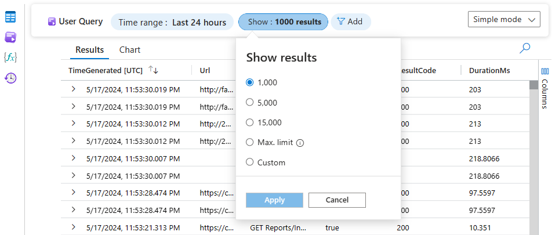559x235 pixels.
Task: Open Query history clock icon
Action: tap(10, 77)
